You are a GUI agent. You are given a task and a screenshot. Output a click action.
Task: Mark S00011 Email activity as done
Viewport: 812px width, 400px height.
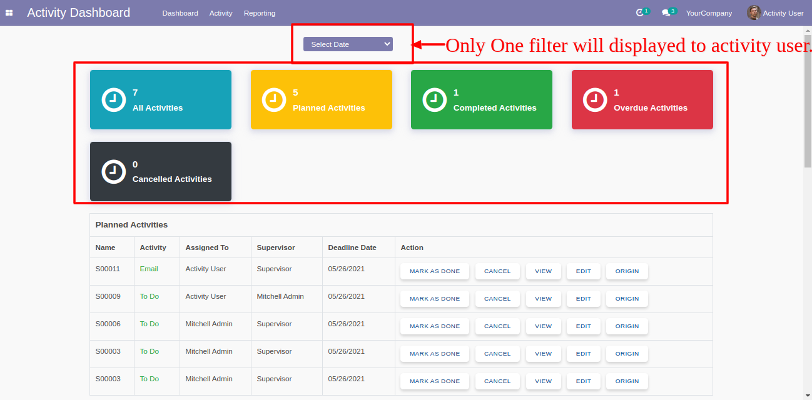[x=435, y=271]
